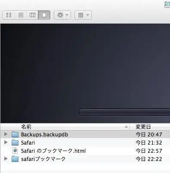Select Safari のブックマーク.html file name

(53, 151)
